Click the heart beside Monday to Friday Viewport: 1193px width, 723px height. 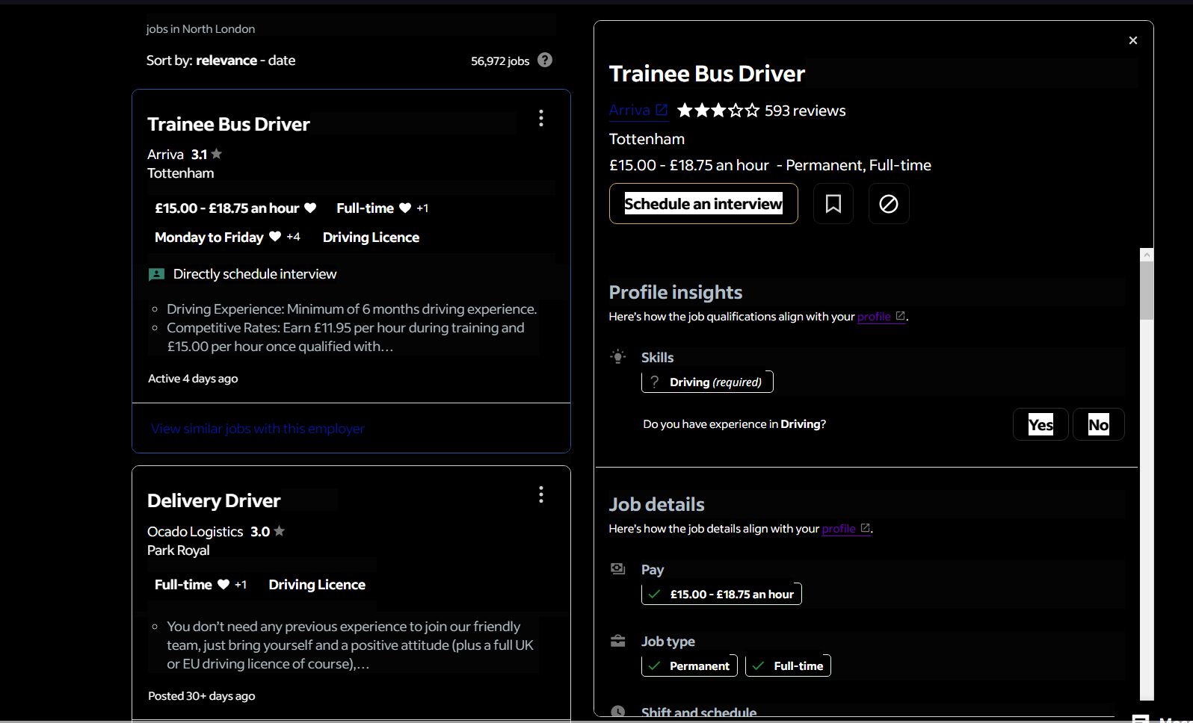(275, 237)
